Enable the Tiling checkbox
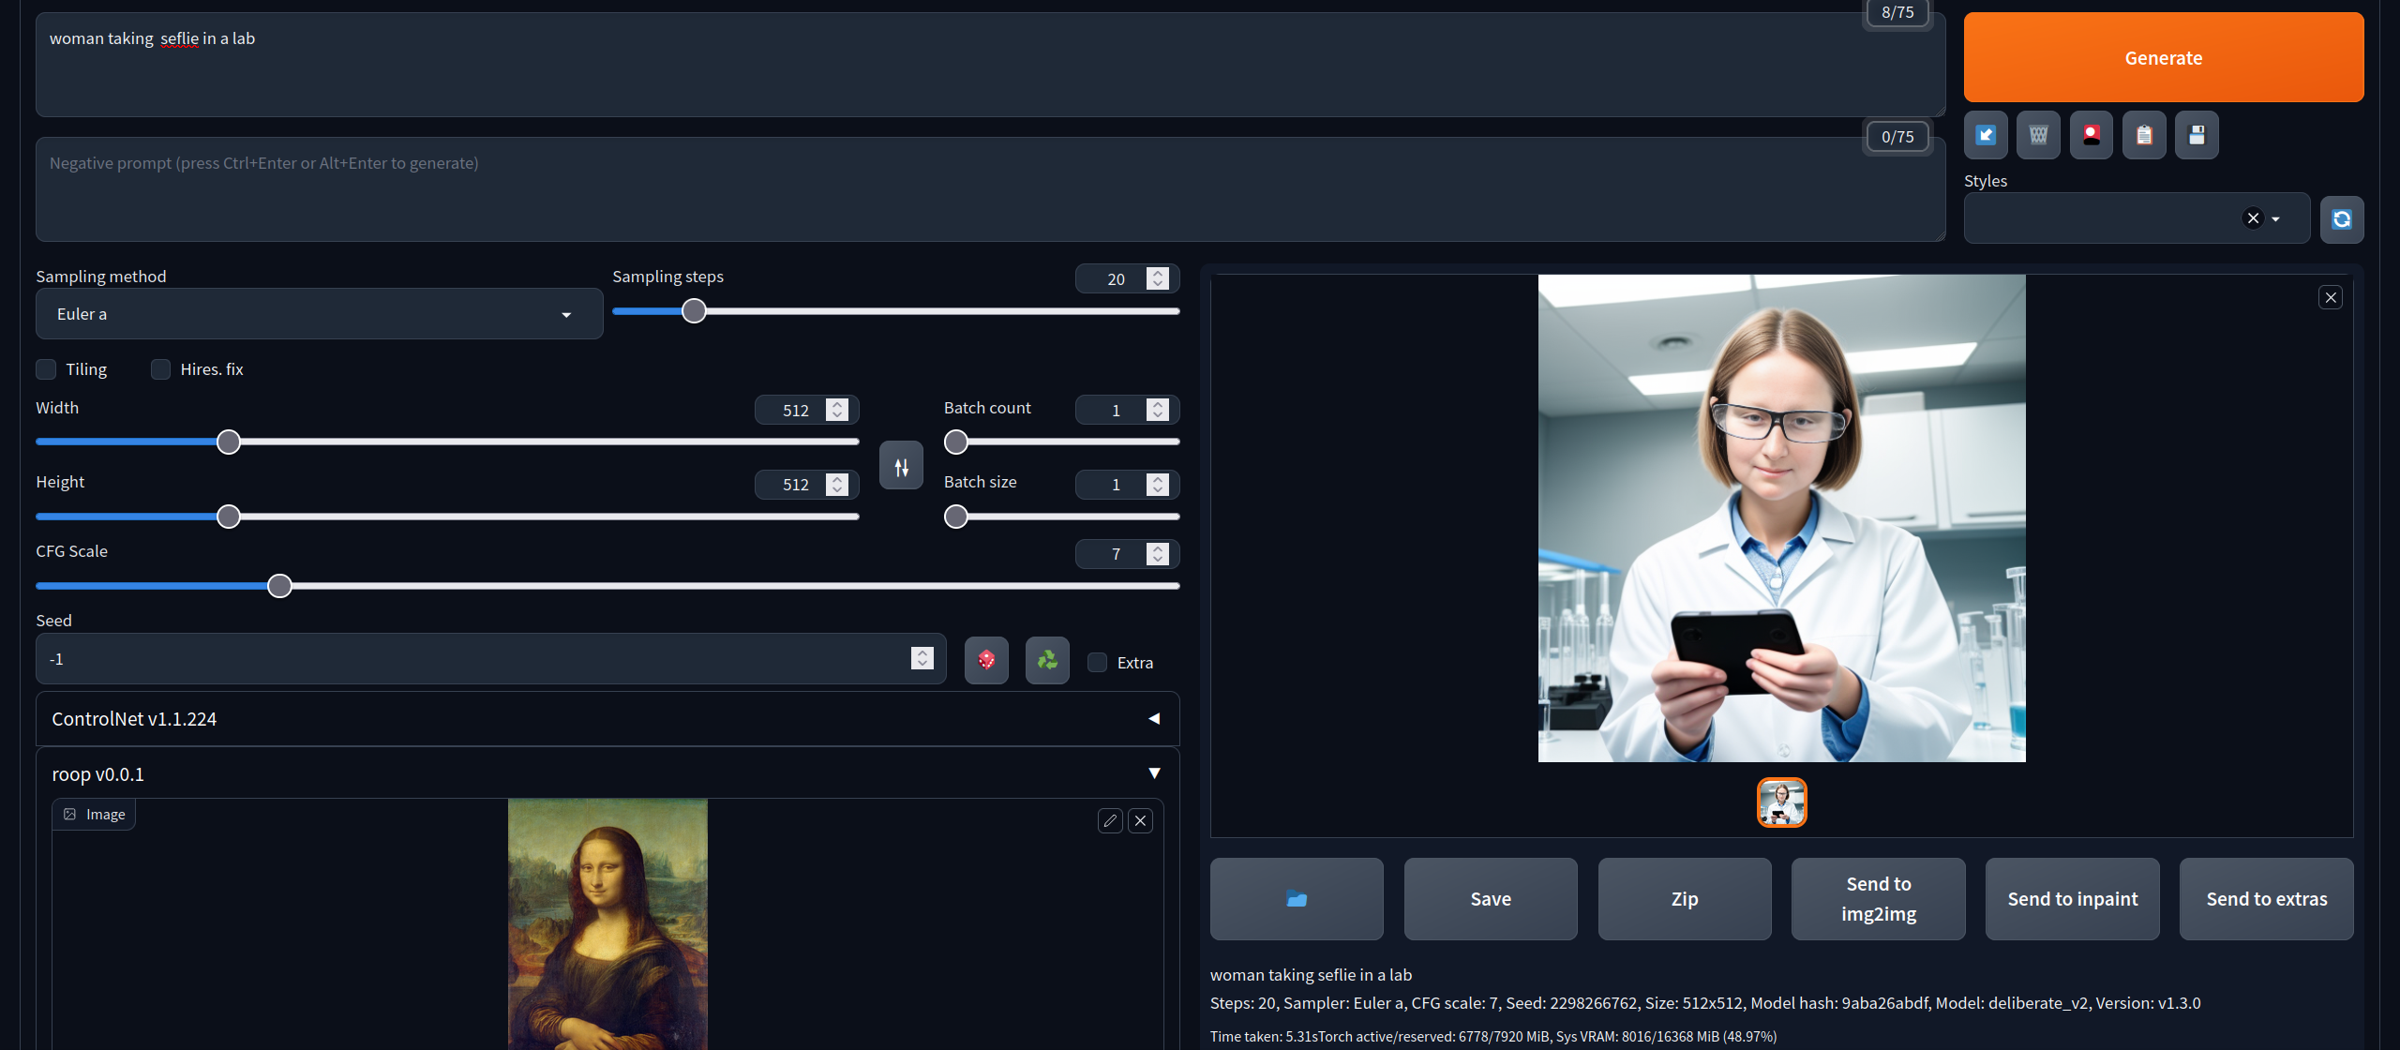The height and width of the screenshot is (1050, 2400). 46,369
